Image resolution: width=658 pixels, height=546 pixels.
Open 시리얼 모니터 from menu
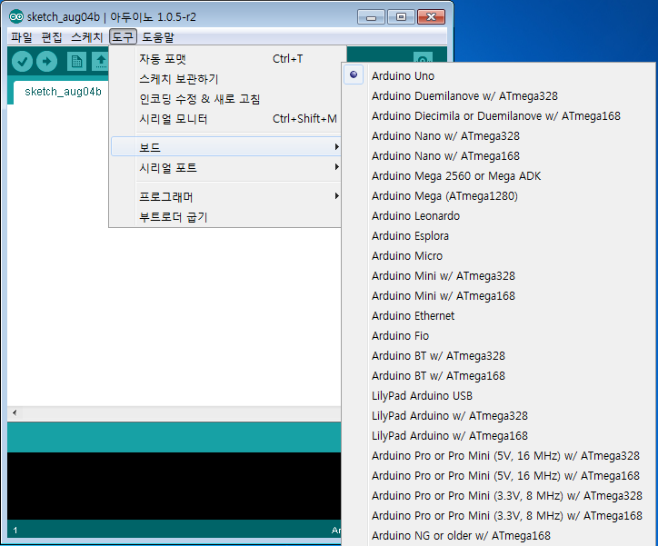pyautogui.click(x=225, y=119)
